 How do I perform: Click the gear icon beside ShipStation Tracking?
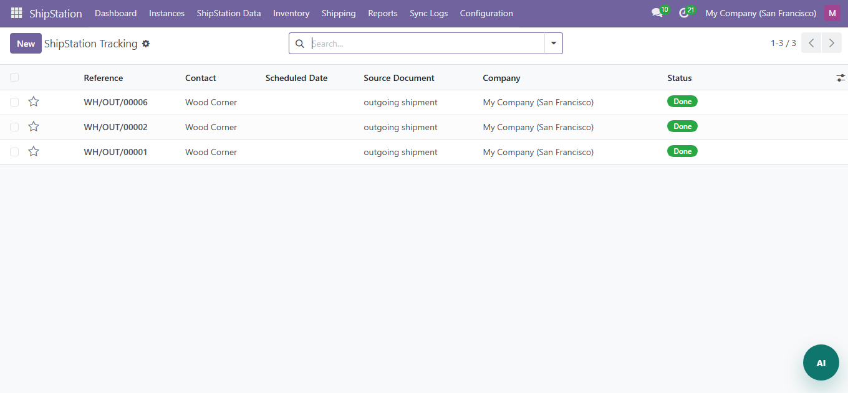pos(146,44)
